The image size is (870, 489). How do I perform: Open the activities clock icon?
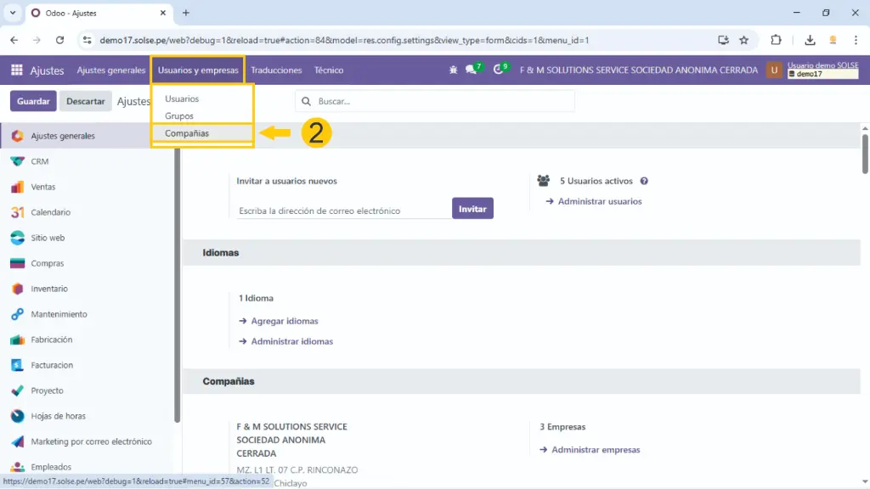499,70
